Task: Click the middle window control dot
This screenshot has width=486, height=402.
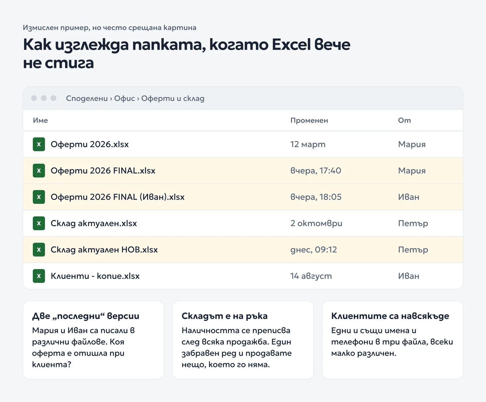Action: [44, 98]
